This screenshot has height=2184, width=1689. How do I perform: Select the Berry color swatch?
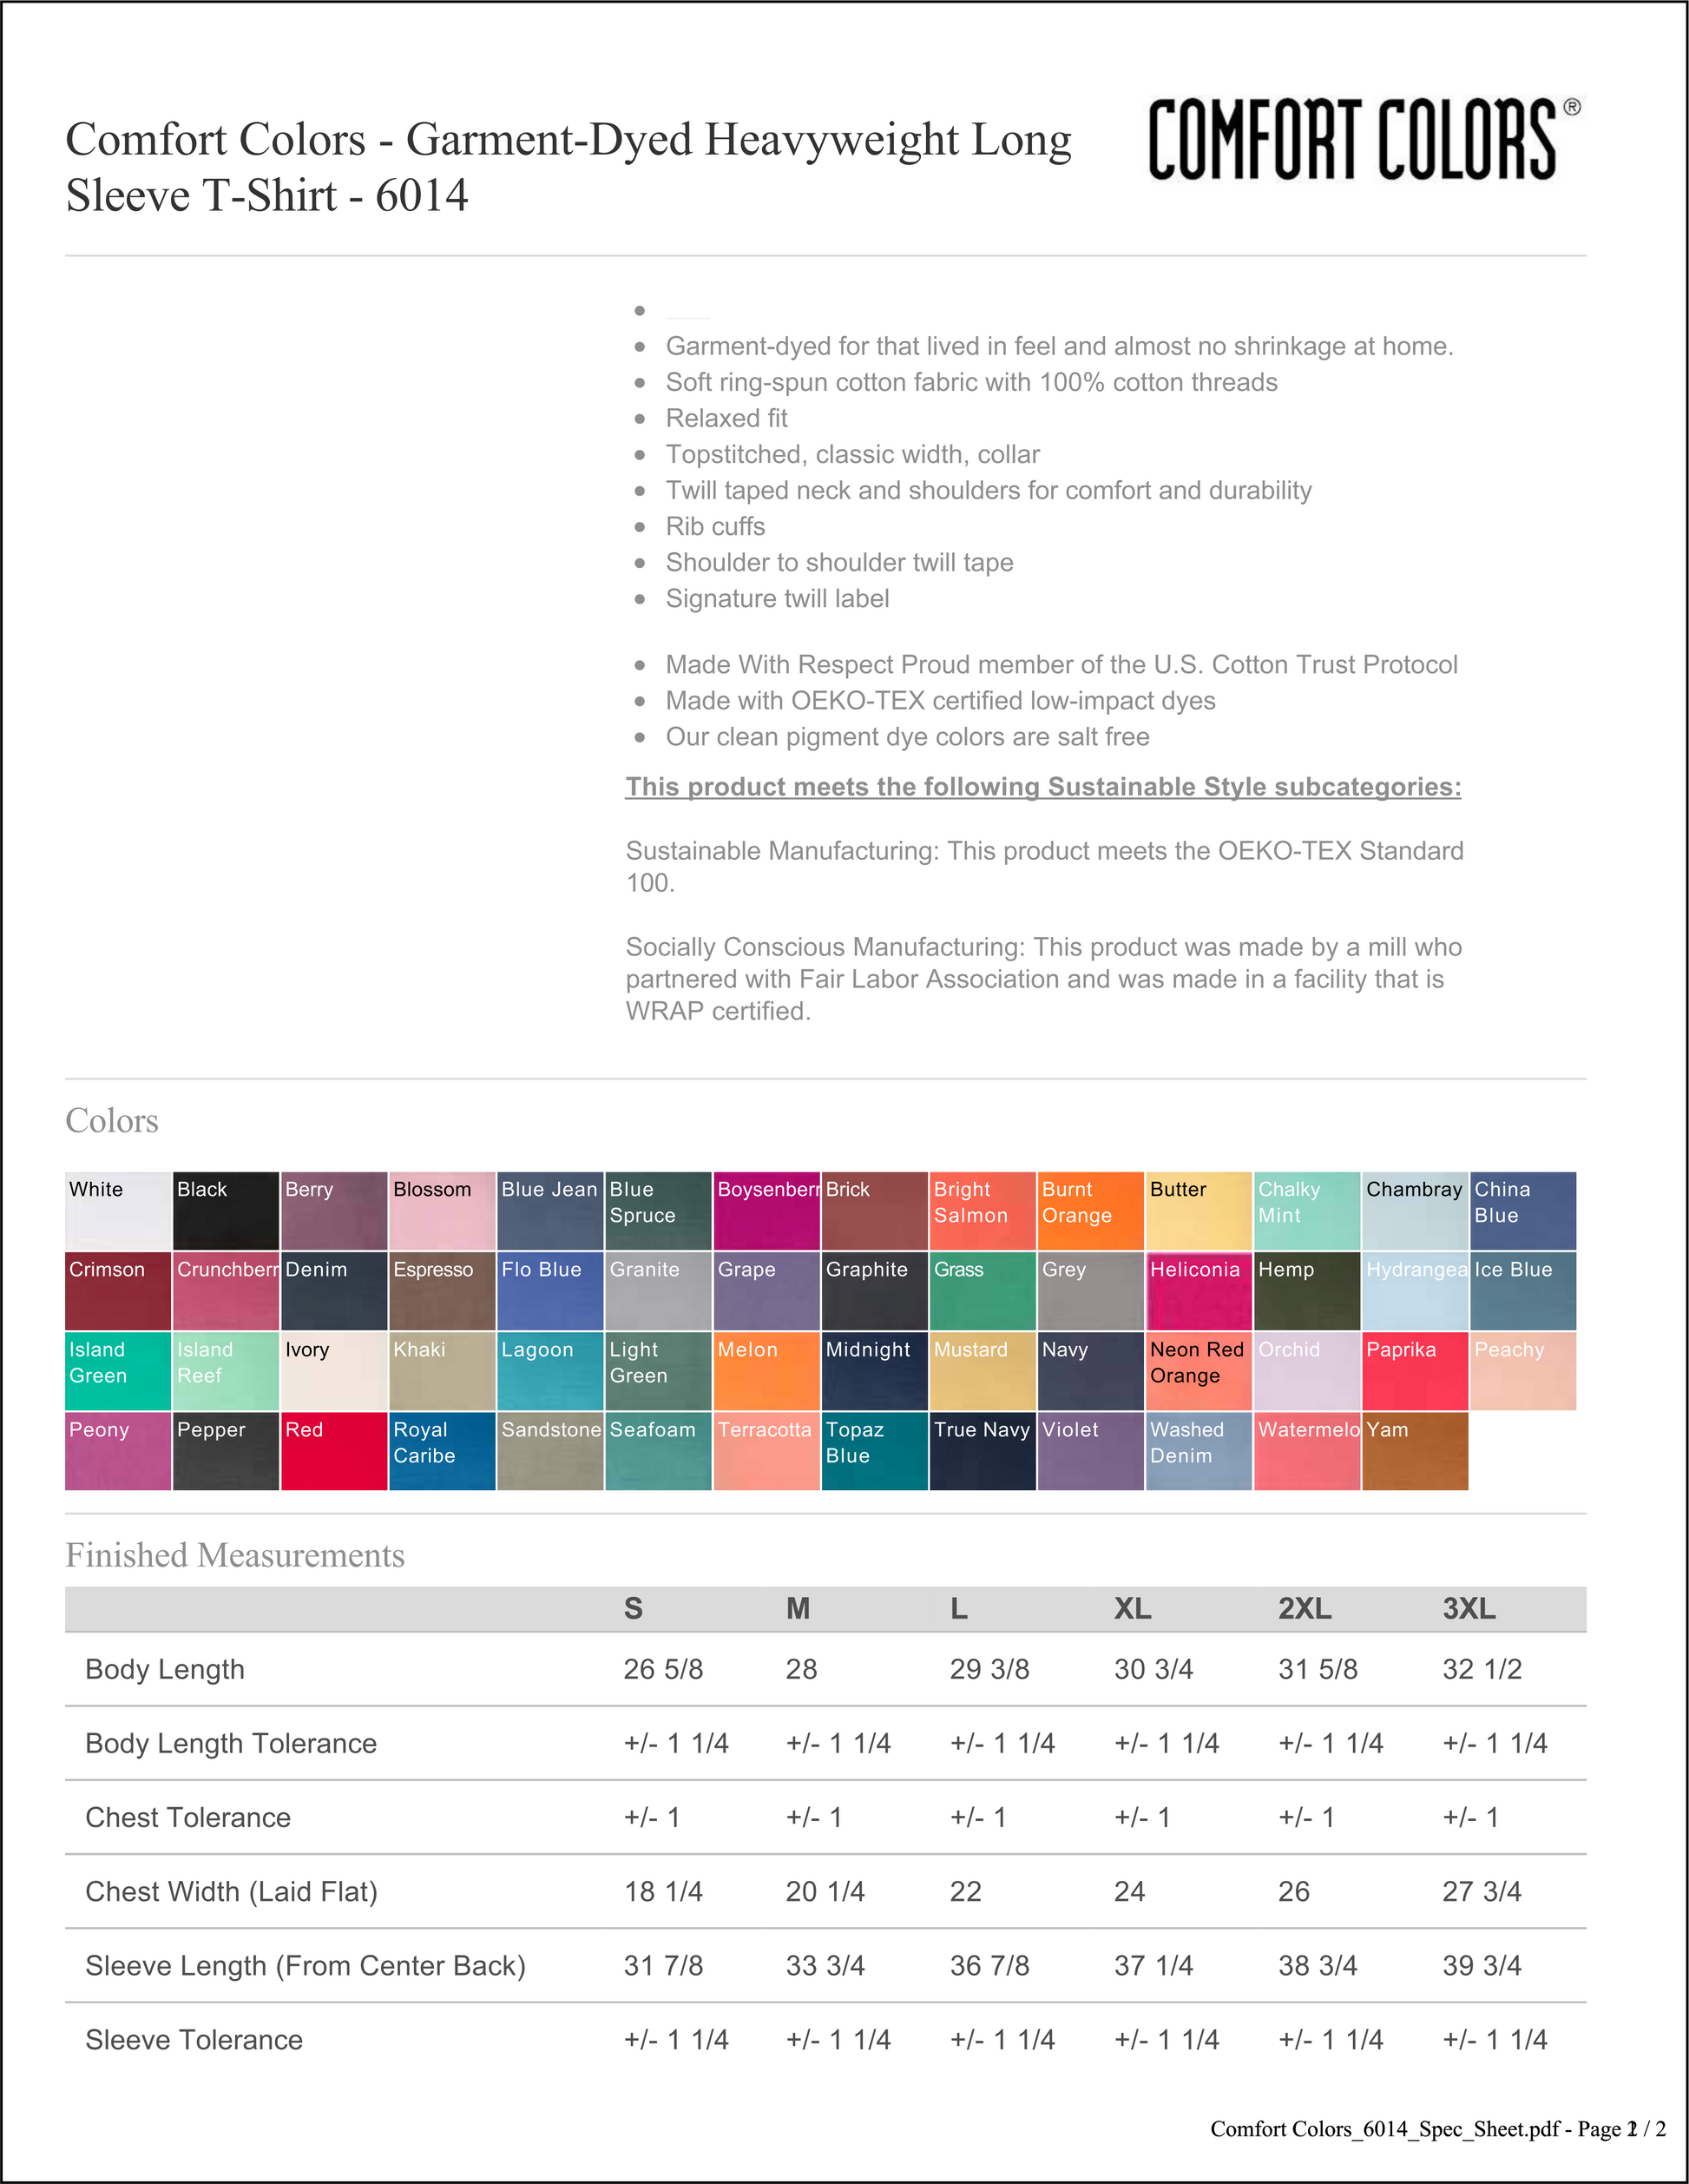tap(334, 1210)
